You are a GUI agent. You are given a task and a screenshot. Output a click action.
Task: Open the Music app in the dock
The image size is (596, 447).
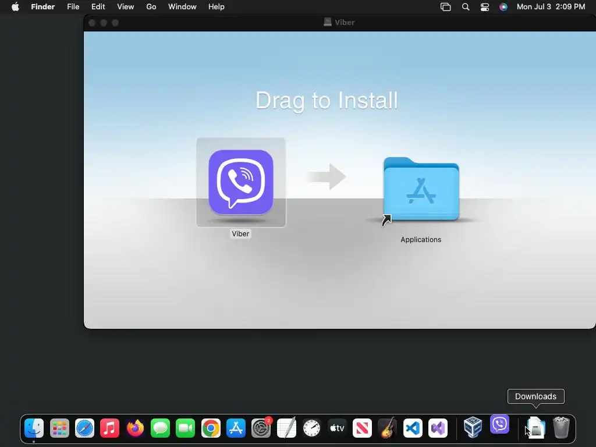[109, 428]
